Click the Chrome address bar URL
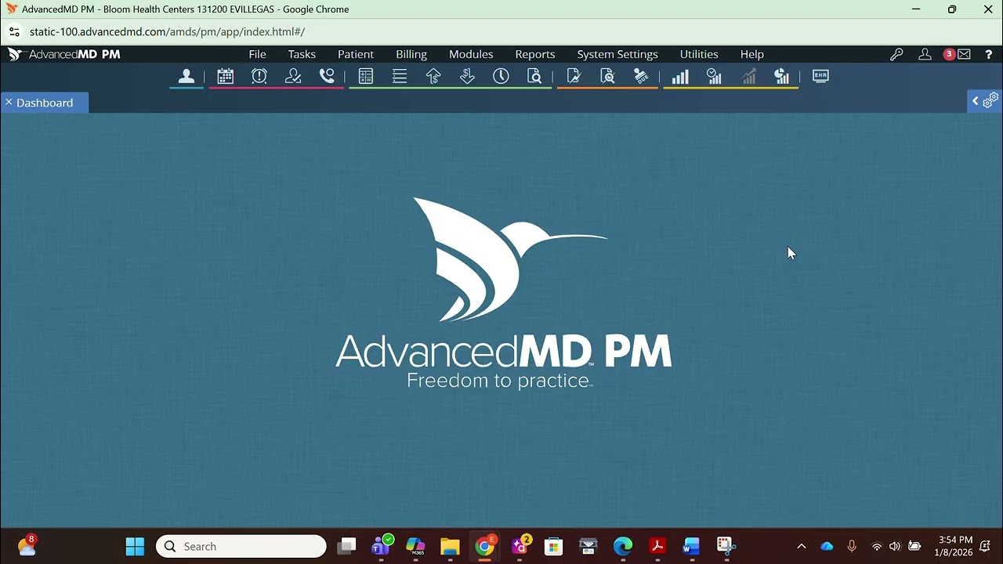 coord(167,32)
